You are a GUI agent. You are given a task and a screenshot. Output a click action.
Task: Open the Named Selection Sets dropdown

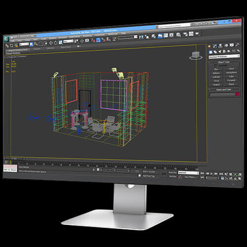(127, 37)
